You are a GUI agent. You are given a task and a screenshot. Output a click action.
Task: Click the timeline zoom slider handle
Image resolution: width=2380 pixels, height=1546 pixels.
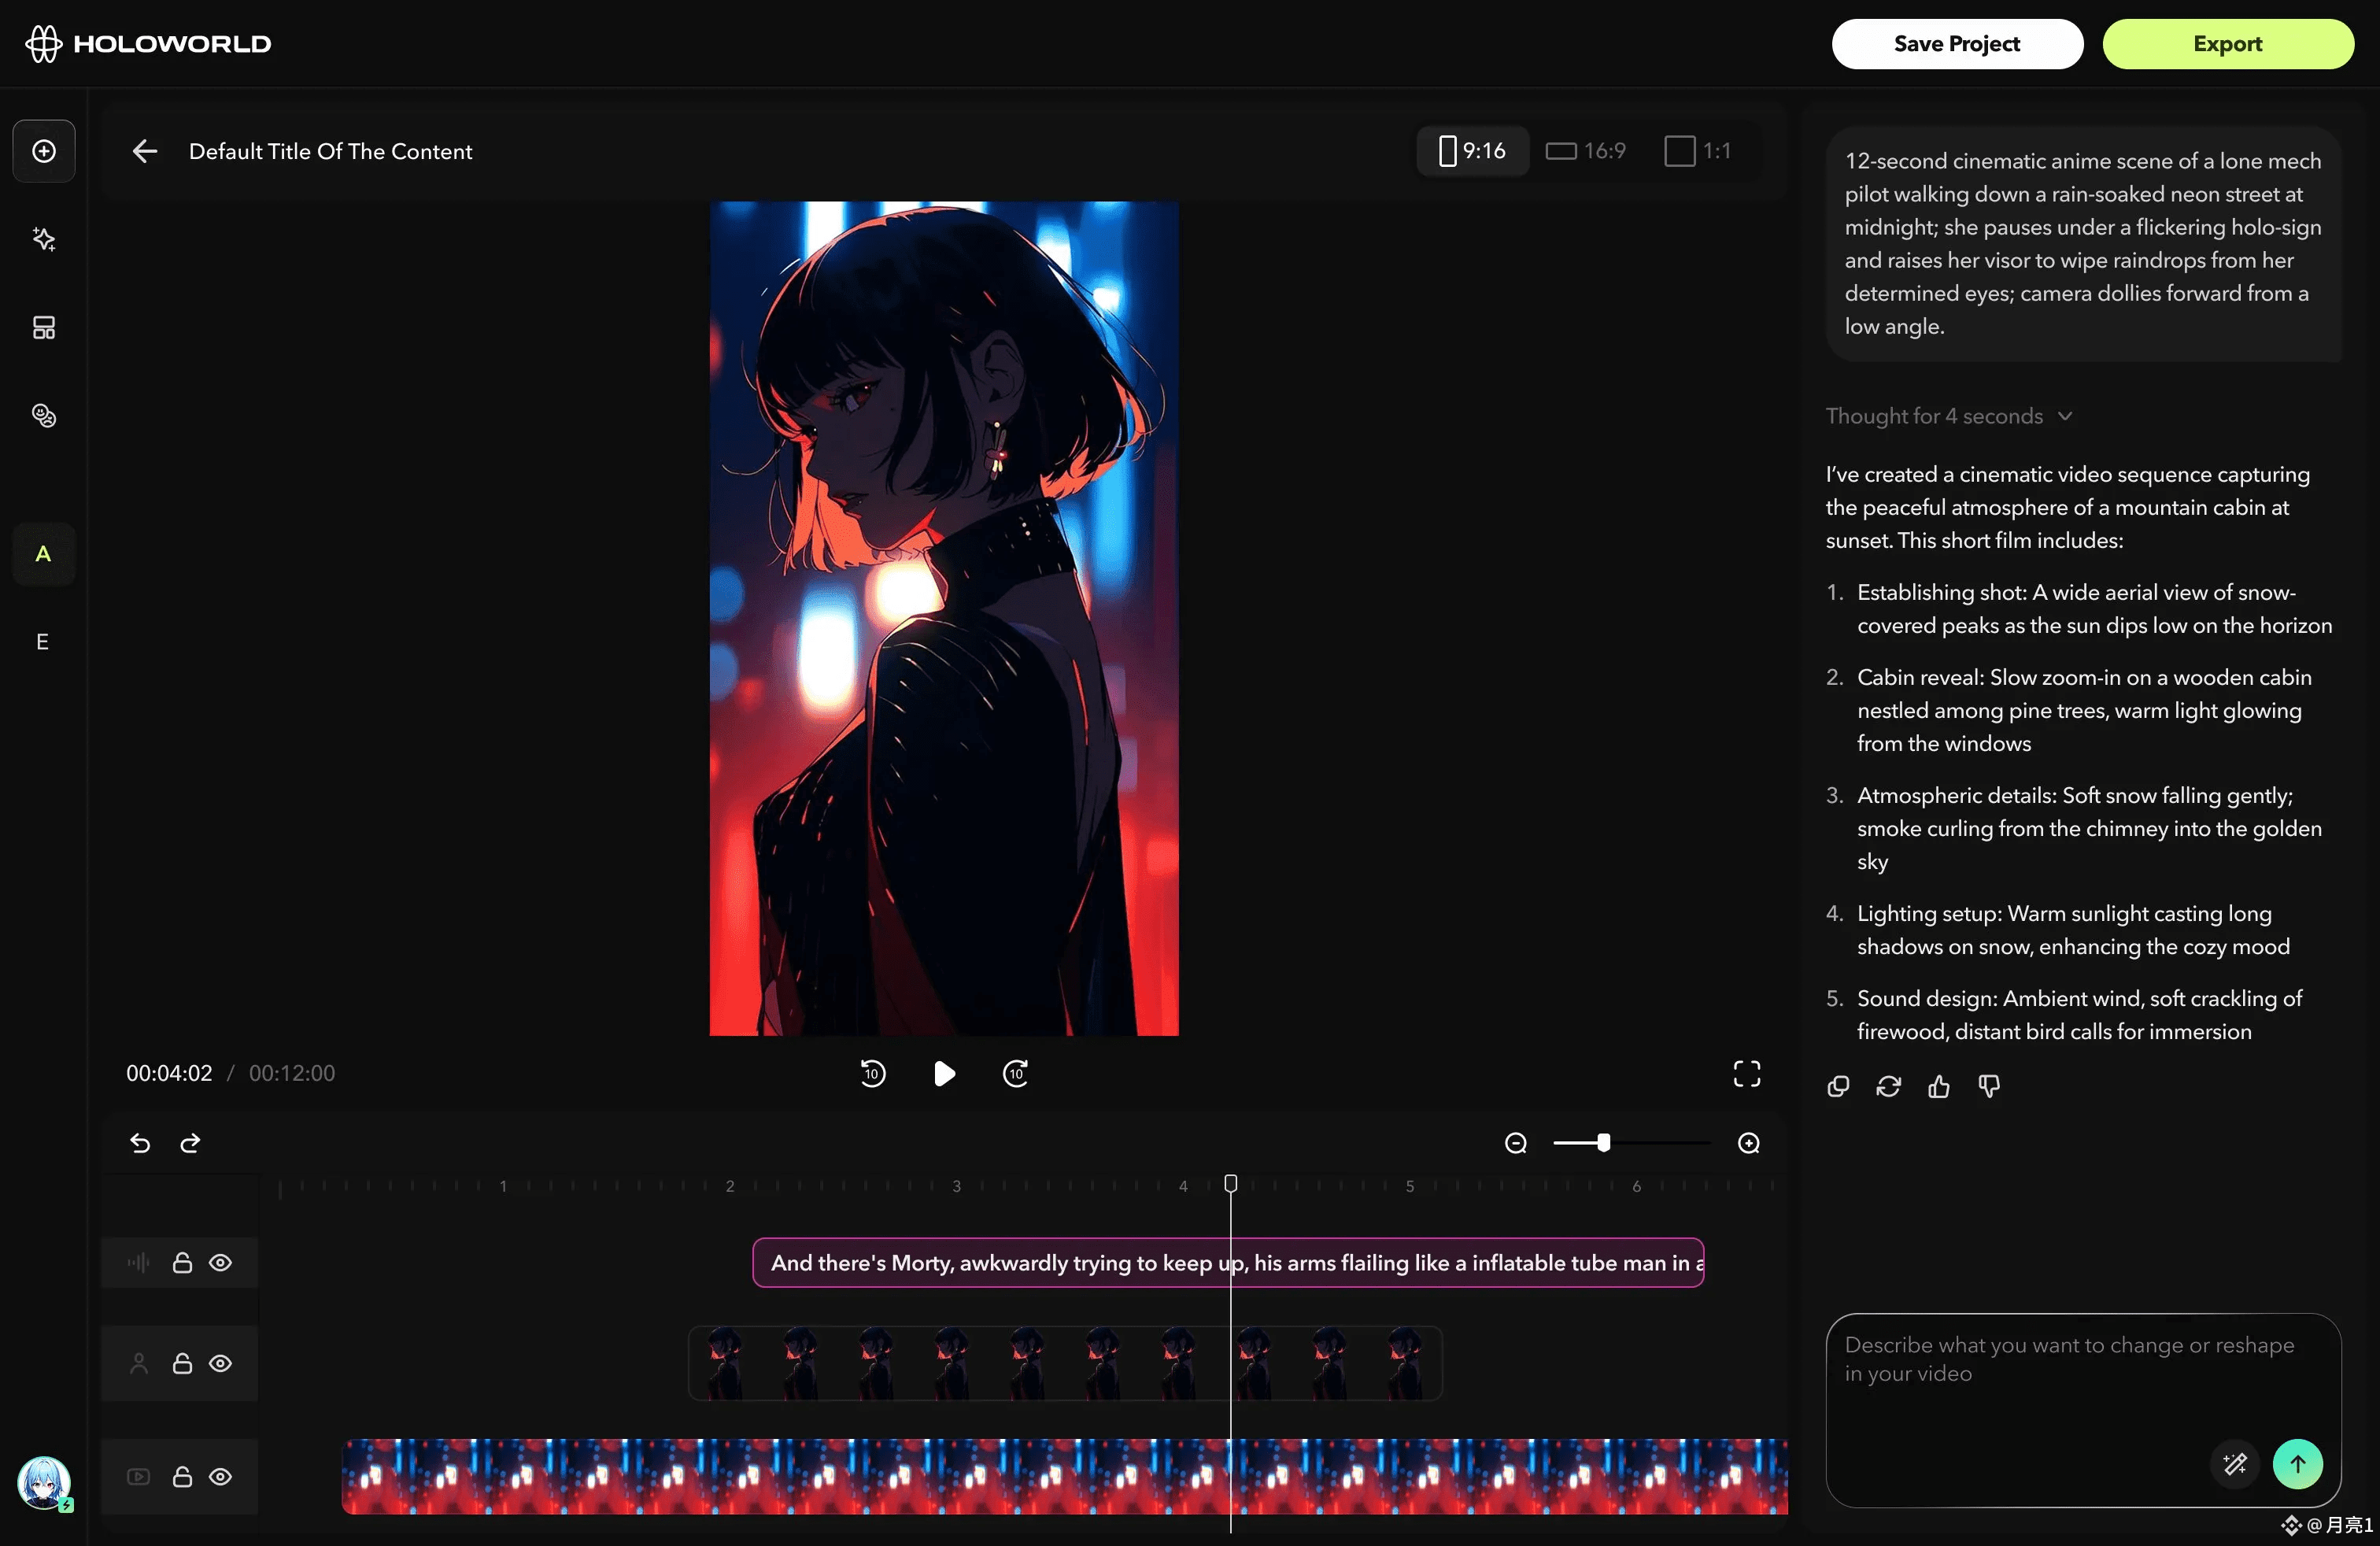click(x=1603, y=1143)
